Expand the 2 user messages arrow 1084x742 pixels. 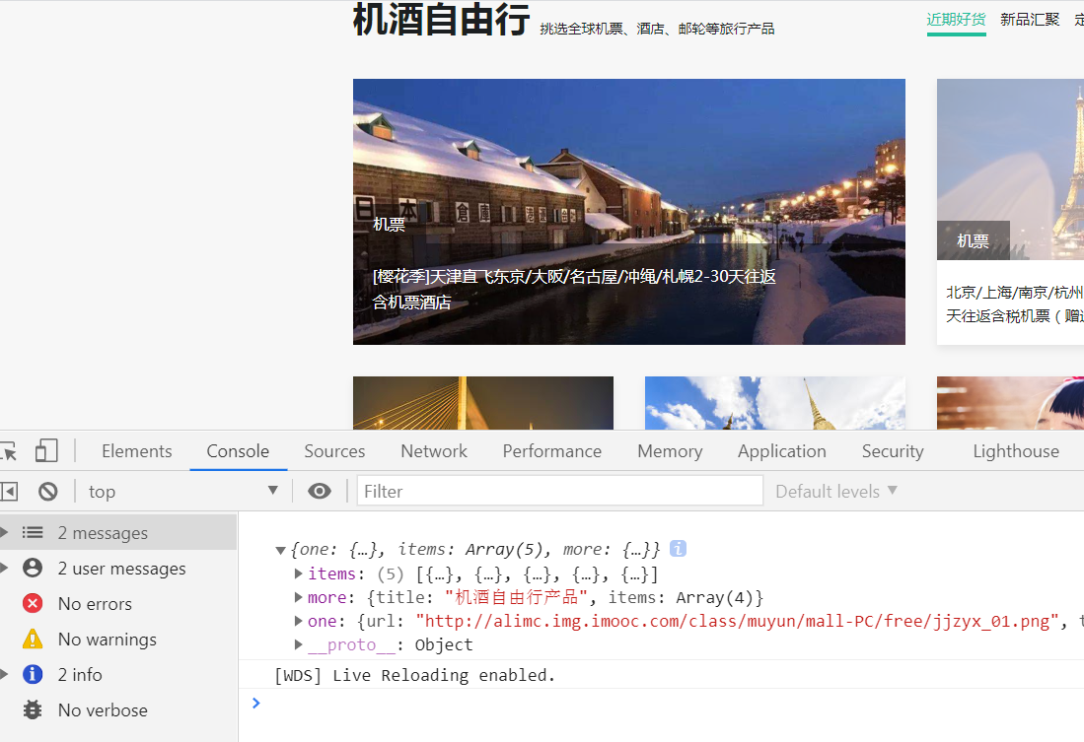(x=4, y=568)
